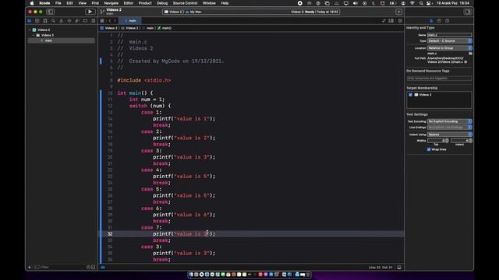Open the Test navigator diamond icon
The width and height of the screenshot is (499, 280).
[x=69, y=21]
